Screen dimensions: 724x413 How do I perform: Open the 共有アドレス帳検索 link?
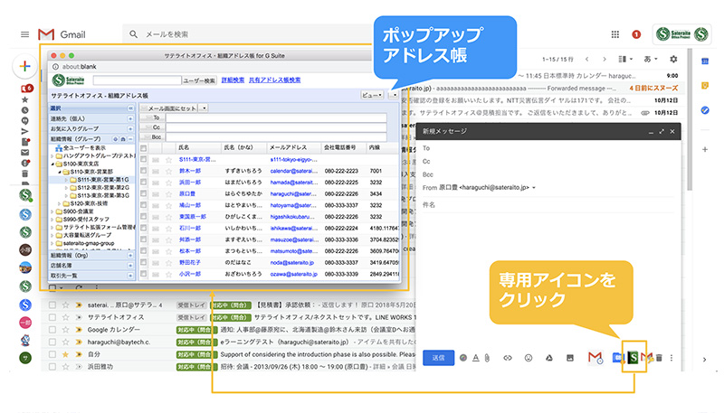pos(275,80)
